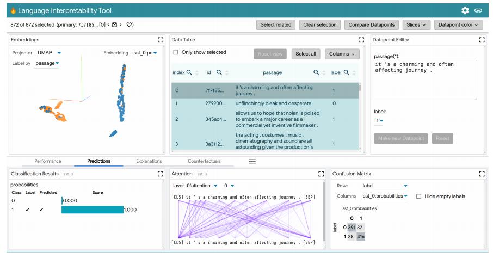Click confusion matrix cell 28
Screen dimensions: 493x258
point(350,236)
